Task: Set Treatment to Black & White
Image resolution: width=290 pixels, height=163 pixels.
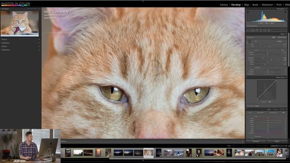Action: [x=282, y=37]
